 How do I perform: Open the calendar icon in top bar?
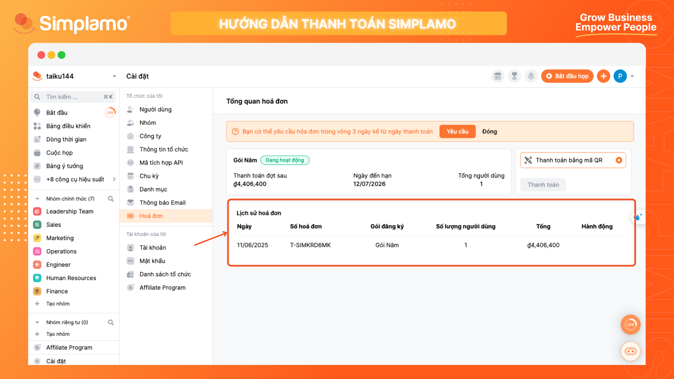(497, 76)
